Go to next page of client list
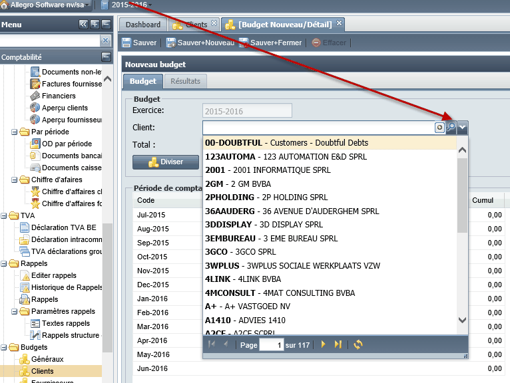Screen dimensions: 510x383 (x=323, y=344)
